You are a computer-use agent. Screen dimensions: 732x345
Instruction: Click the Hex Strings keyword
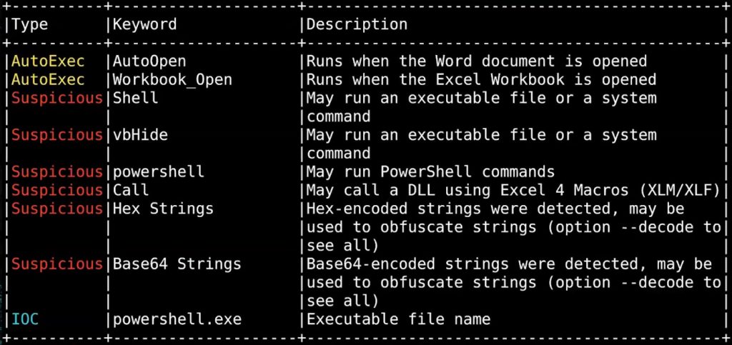(163, 209)
